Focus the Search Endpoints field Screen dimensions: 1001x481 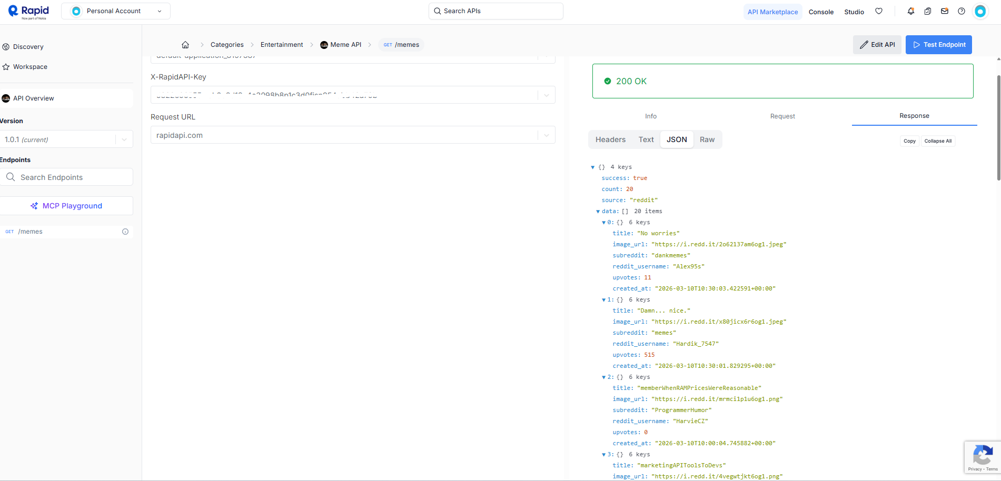pyautogui.click(x=66, y=177)
